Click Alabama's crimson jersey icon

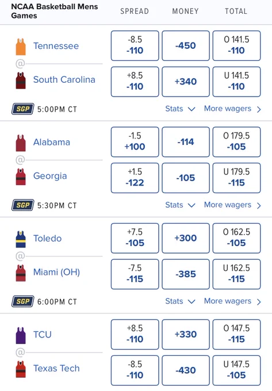click(x=21, y=143)
